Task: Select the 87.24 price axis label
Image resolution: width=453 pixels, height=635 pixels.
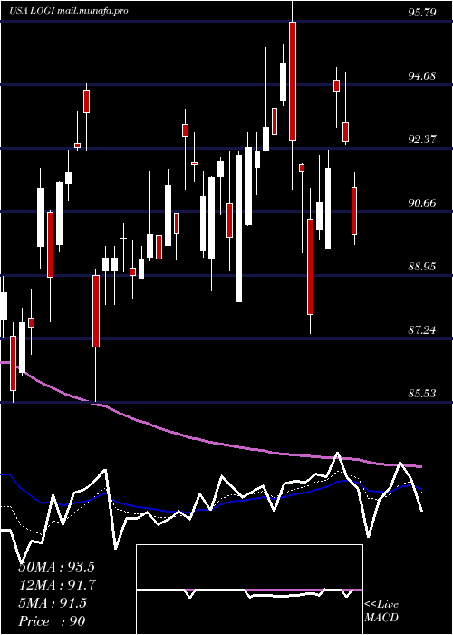Action: [421, 330]
